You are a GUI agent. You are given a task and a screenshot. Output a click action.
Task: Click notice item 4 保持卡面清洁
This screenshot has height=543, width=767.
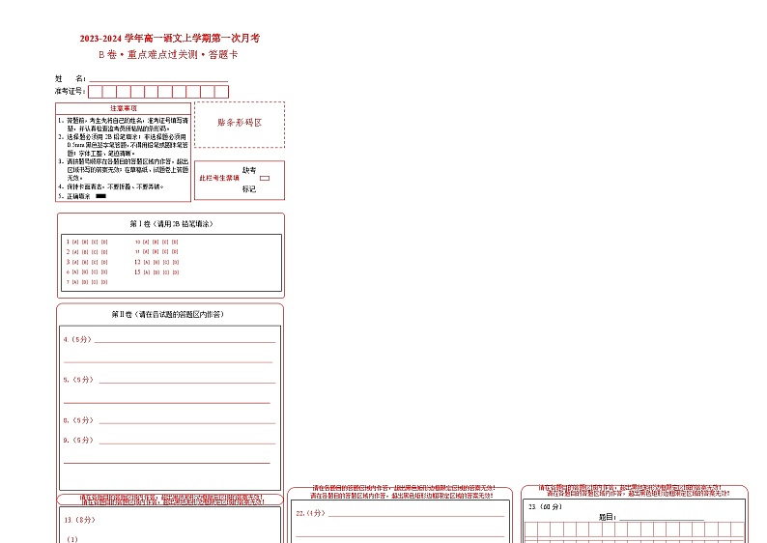coord(111,186)
